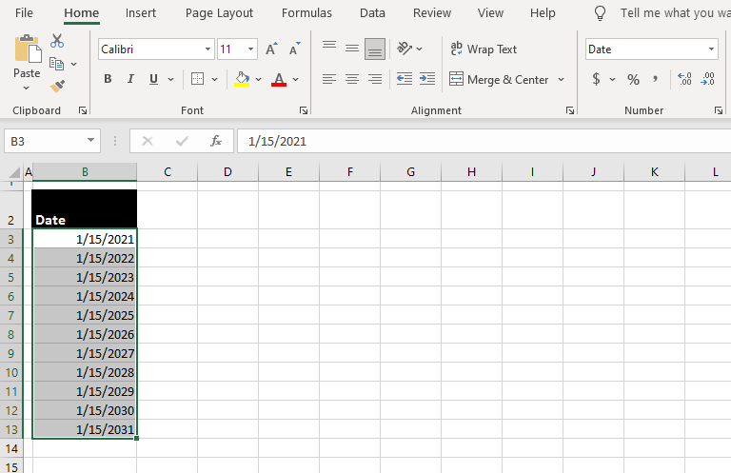This screenshot has height=473, width=731.
Task: Cancel formula entry with X icon
Action: tap(148, 141)
